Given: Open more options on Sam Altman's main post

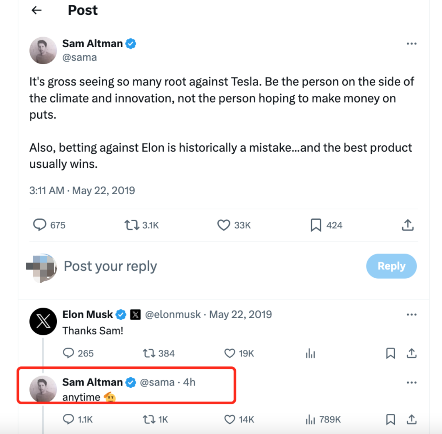Looking at the screenshot, I should click(x=411, y=44).
